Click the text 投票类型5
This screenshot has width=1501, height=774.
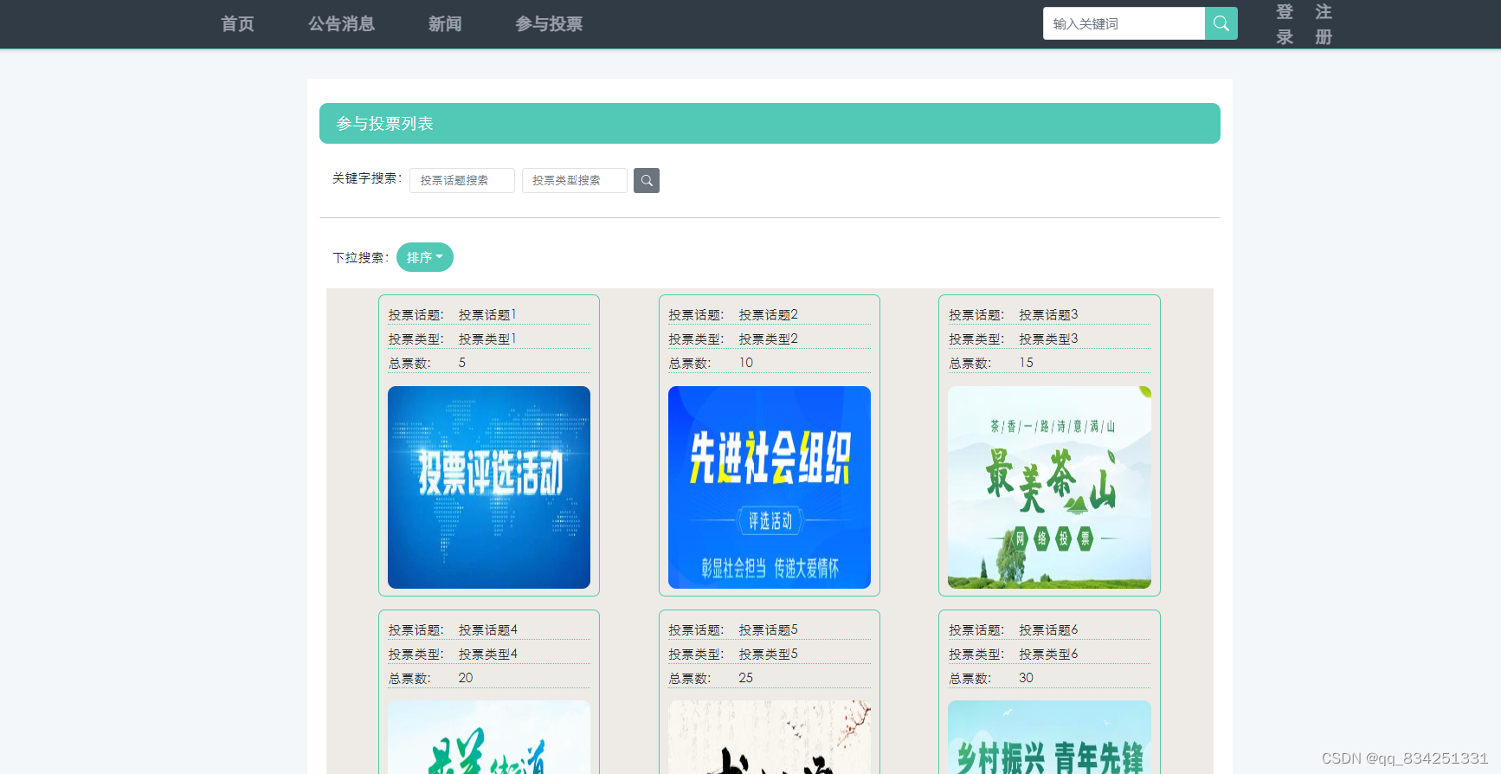point(769,654)
